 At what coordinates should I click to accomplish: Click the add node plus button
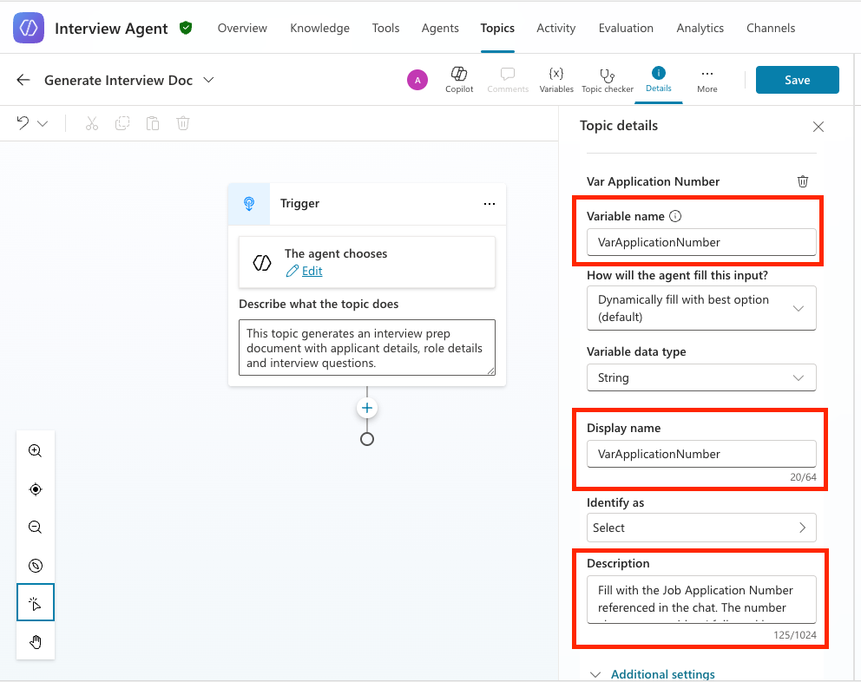pyautogui.click(x=367, y=408)
